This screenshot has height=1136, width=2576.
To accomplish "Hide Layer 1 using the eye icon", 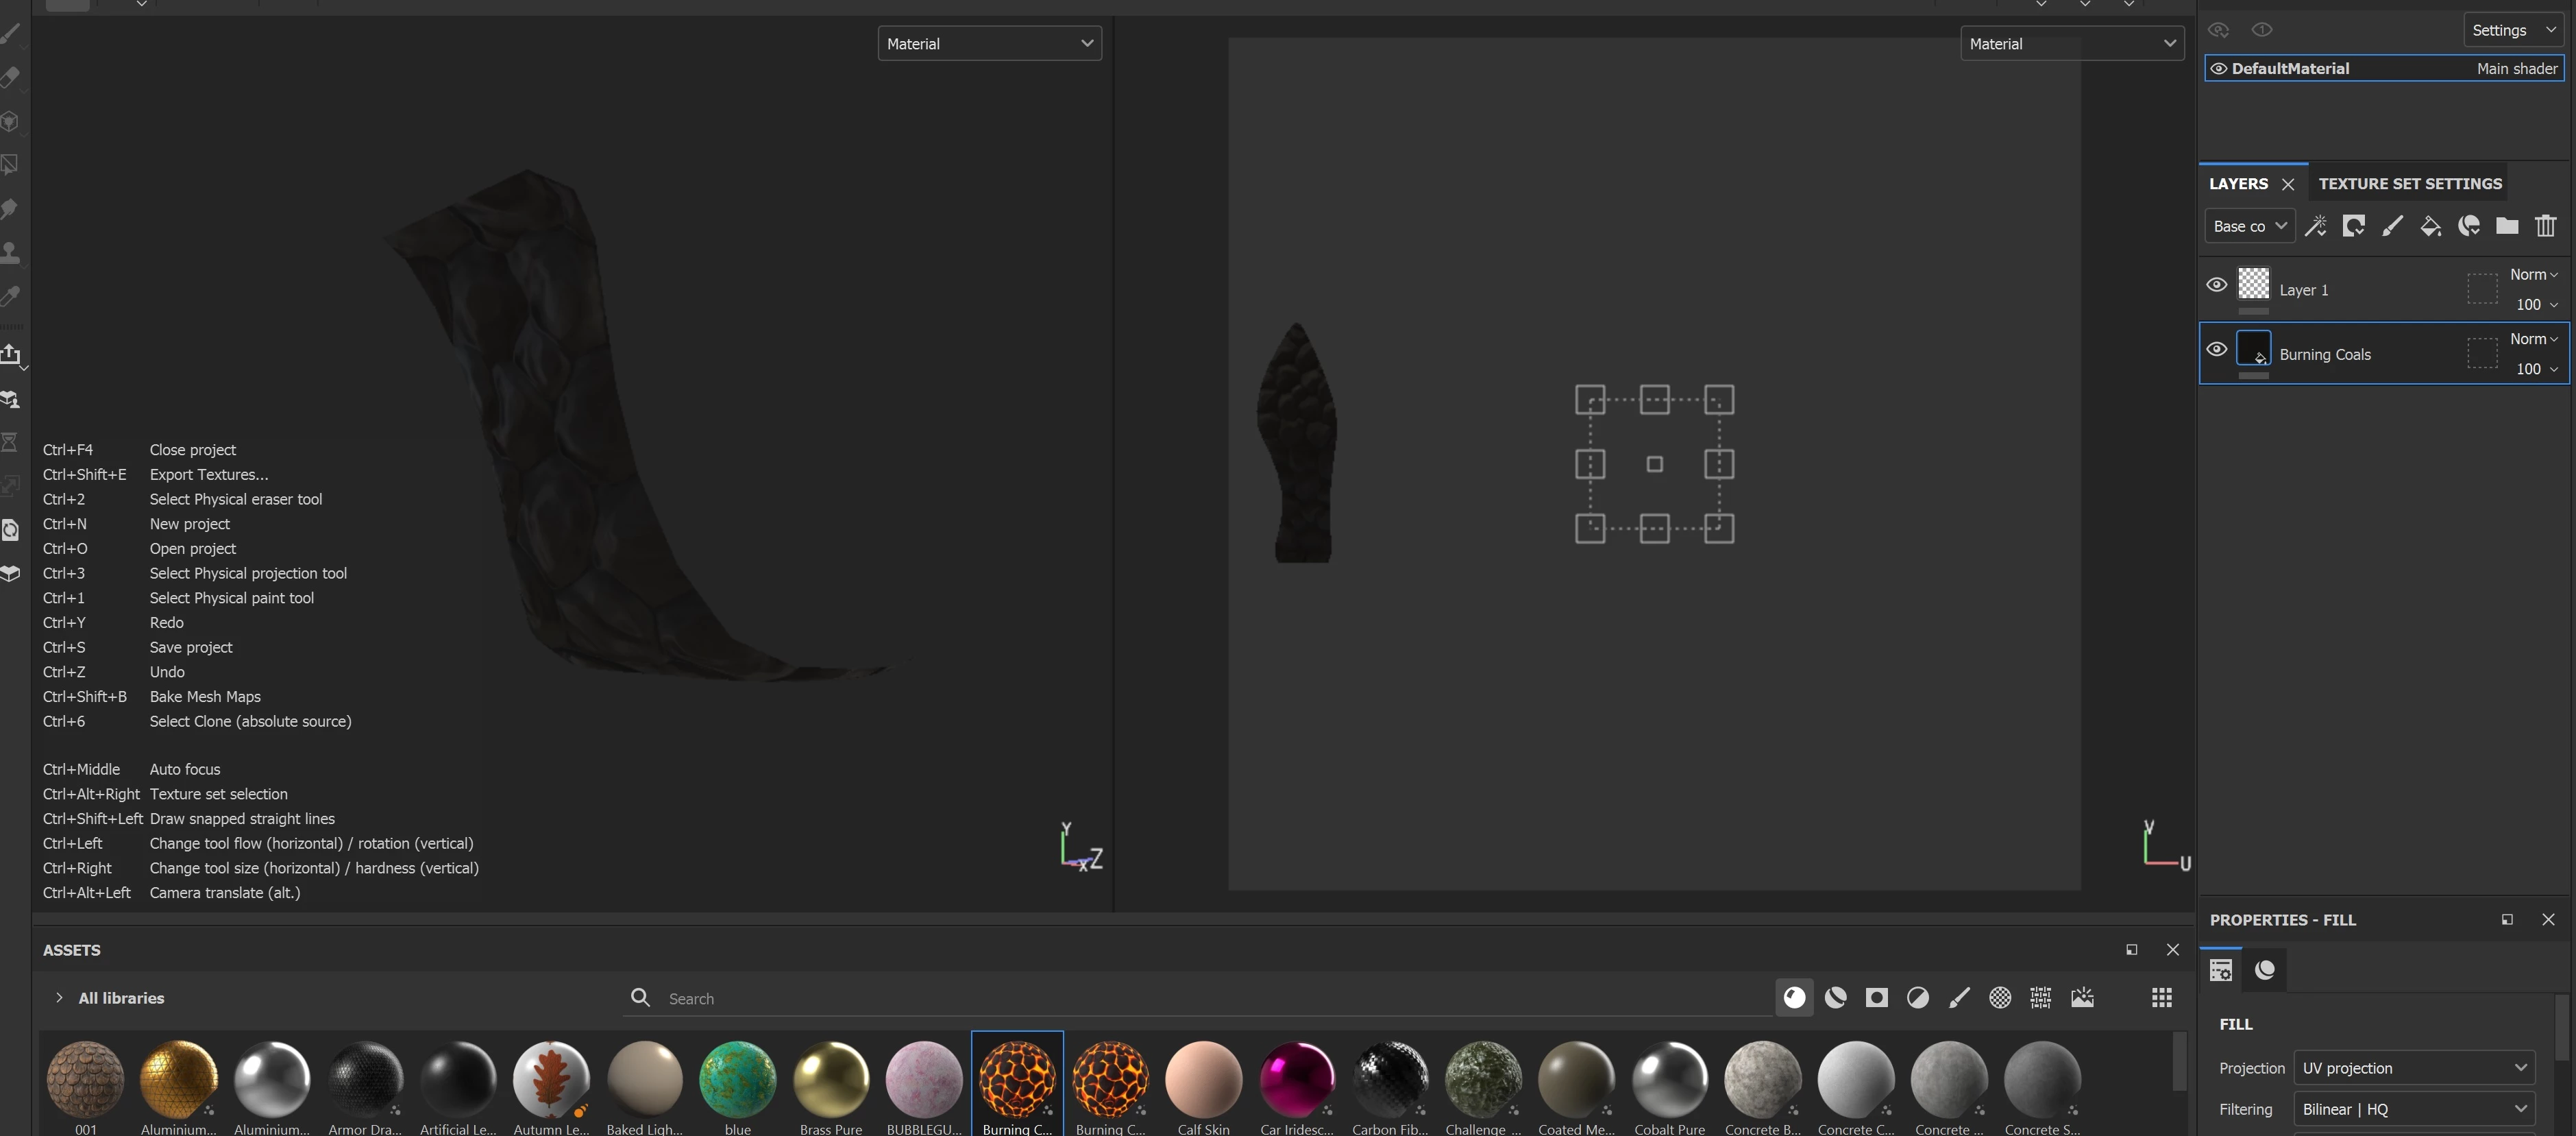I will click(2216, 285).
